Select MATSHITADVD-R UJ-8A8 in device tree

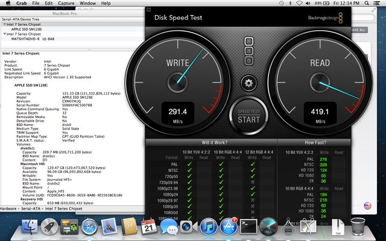click(33, 39)
